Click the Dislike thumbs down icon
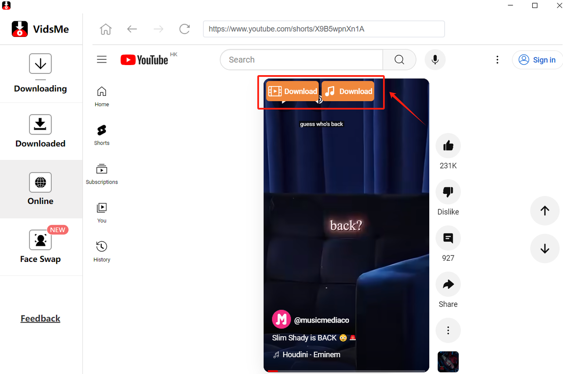Viewport: 563px width, 374px height. coord(448,192)
